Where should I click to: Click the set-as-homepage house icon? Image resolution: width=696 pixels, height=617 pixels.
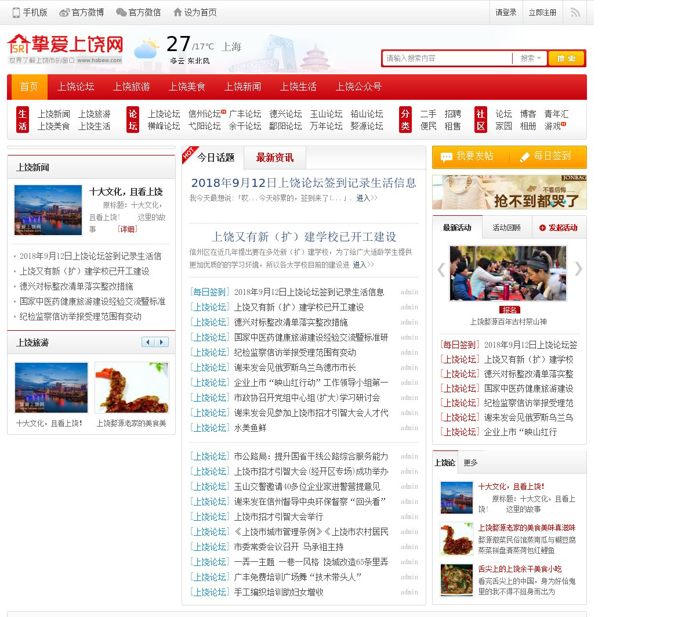(x=177, y=12)
